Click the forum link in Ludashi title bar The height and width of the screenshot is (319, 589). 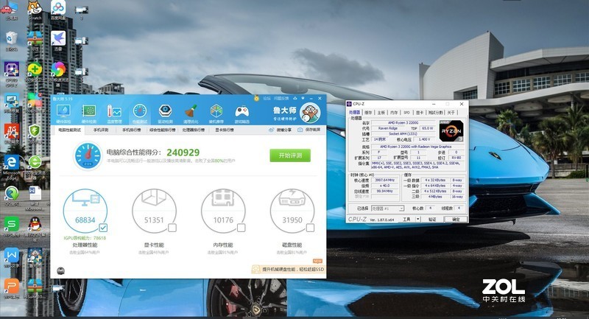point(267,99)
